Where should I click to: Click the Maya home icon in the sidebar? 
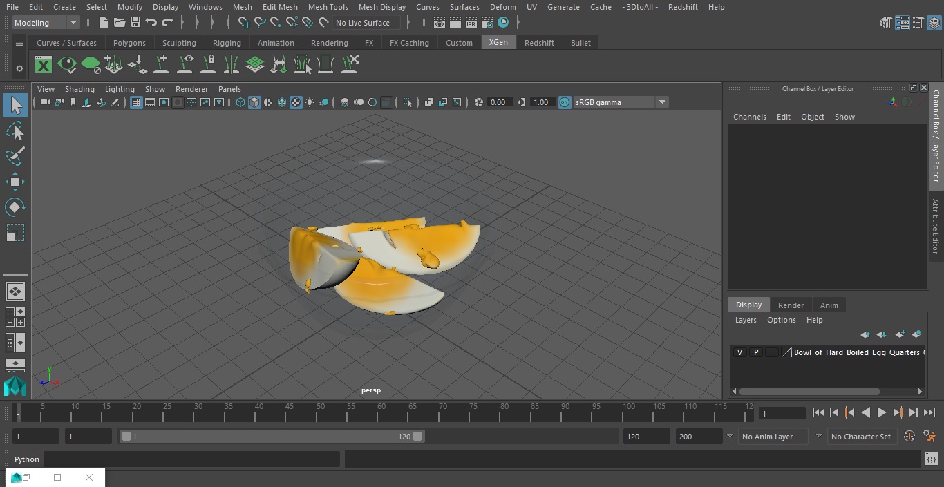(15, 385)
